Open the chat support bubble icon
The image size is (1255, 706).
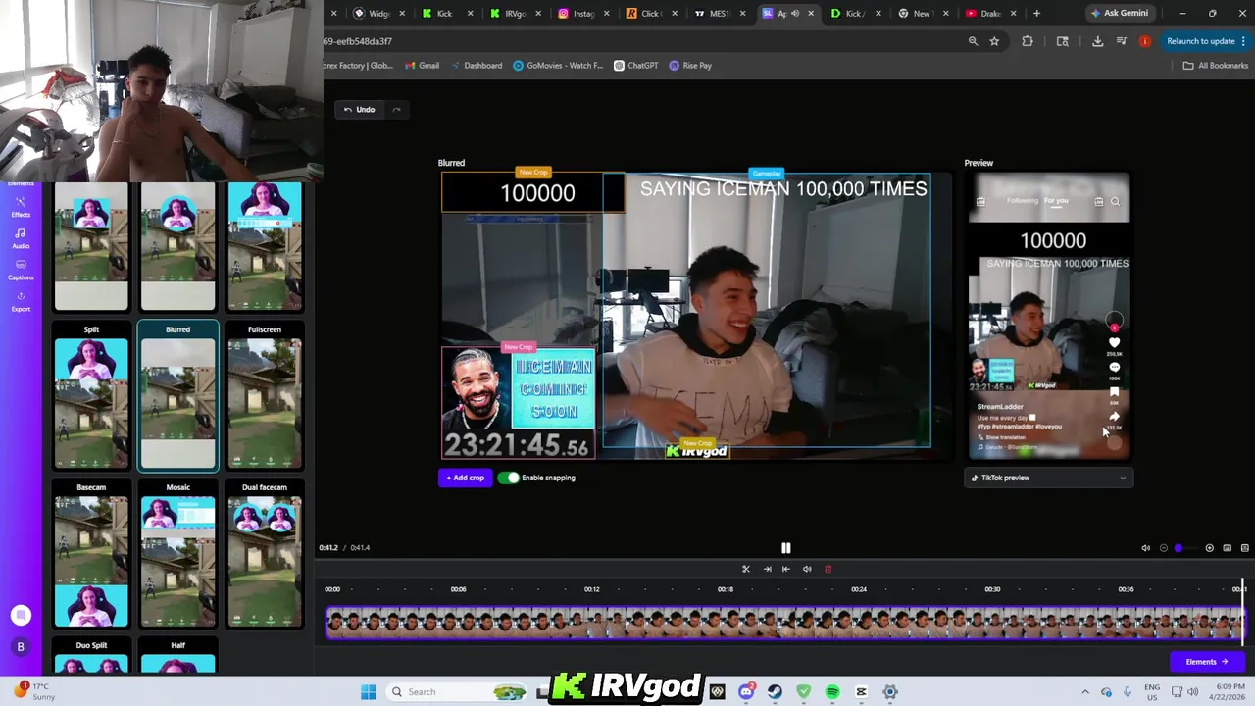(21, 615)
